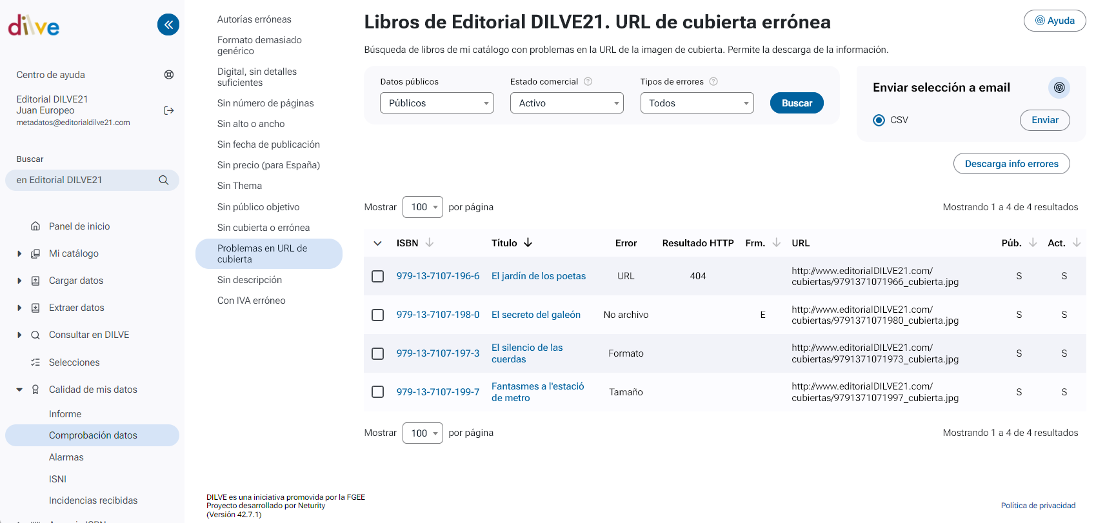Open the Datos públicos dropdown
Viewport: 1096px width, 523px height.
(x=437, y=103)
